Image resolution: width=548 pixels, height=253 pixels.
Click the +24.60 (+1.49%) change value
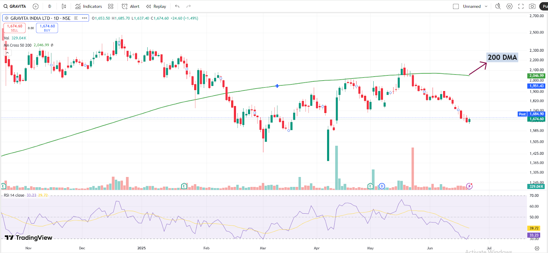[185, 18]
